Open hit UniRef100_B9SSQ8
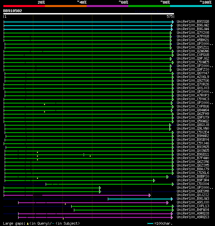 pyautogui.click(x=193, y=21)
